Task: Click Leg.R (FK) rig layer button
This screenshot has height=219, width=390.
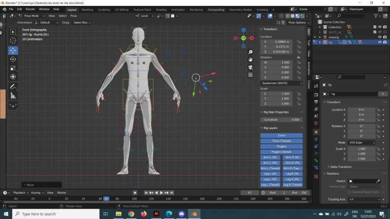Action: point(292,179)
